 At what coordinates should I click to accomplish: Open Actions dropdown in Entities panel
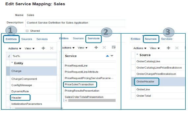point(15,48)
